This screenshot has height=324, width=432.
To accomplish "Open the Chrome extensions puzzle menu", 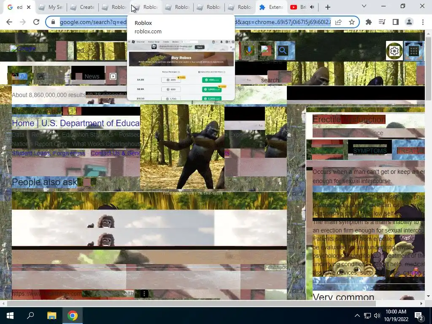I will click(x=369, y=22).
